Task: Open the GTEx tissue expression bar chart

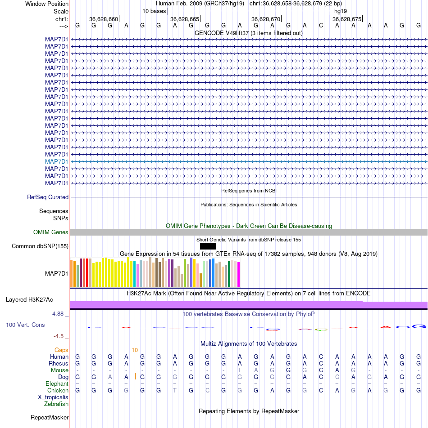Action: tap(155, 272)
